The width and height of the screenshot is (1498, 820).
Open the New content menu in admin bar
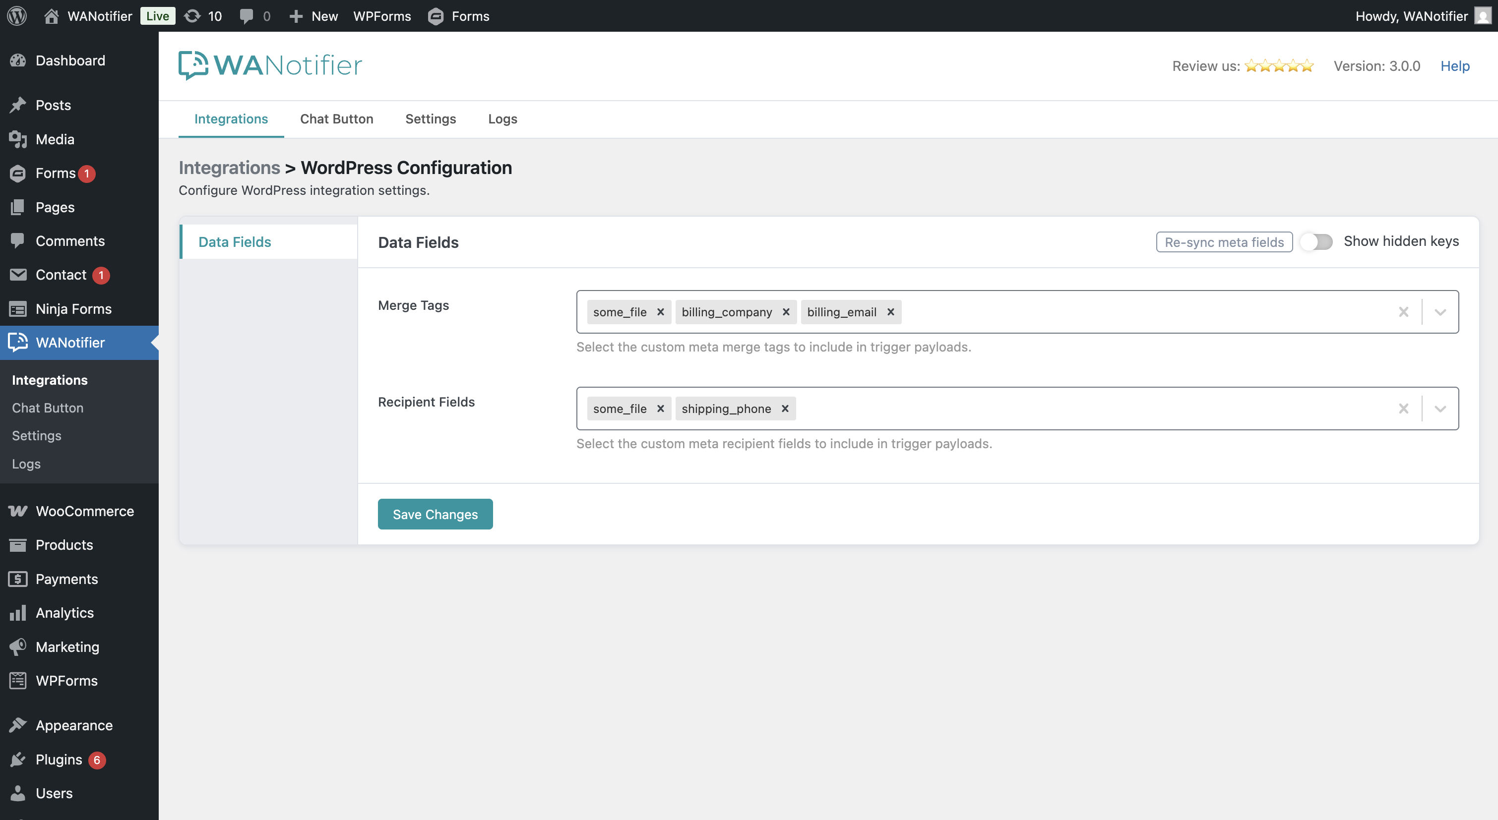(314, 16)
